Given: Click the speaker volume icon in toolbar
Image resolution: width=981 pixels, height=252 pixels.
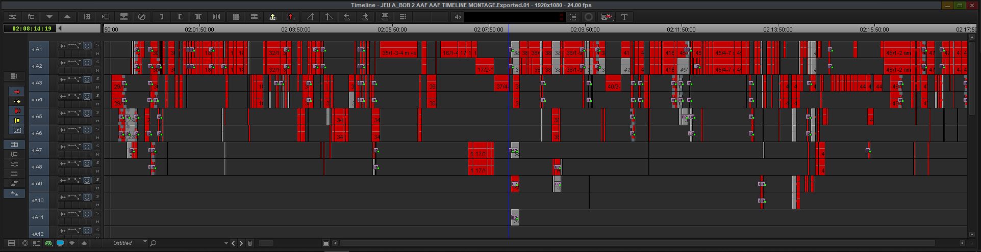Looking at the screenshot, I should (458, 17).
